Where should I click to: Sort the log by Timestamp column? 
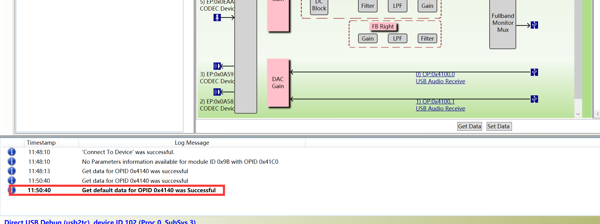click(41, 143)
